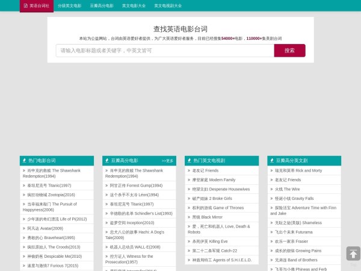Open 分级英文电影 in the top navigation
361x271 pixels.
(69, 5)
